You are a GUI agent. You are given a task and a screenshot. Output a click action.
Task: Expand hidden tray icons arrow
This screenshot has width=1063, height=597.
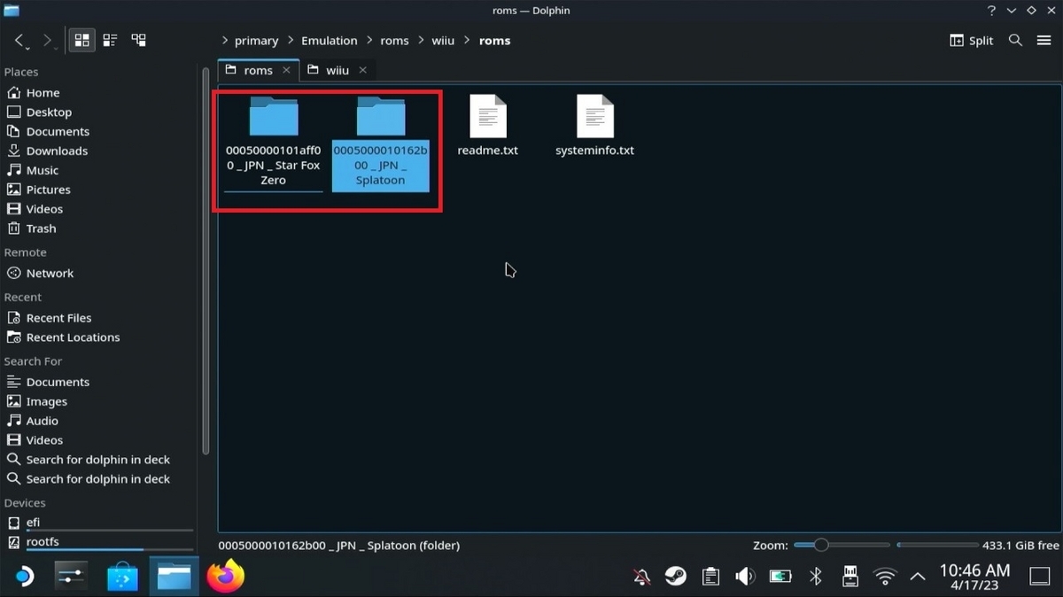918,577
